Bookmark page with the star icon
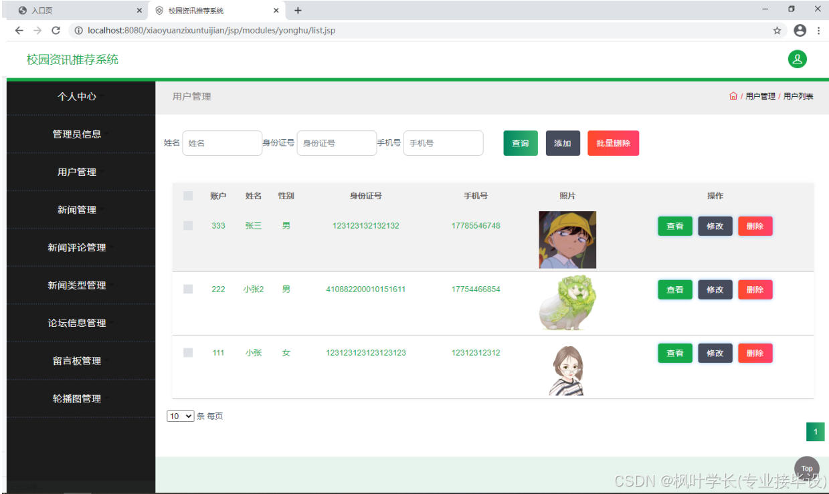 point(777,30)
